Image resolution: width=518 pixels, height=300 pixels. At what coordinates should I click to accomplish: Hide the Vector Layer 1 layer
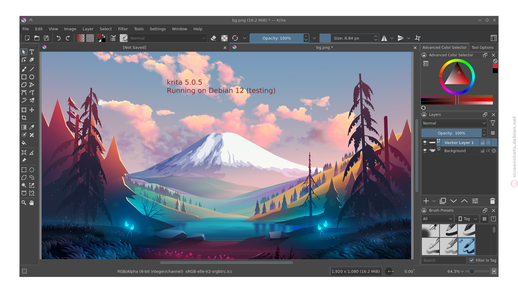[x=425, y=143]
